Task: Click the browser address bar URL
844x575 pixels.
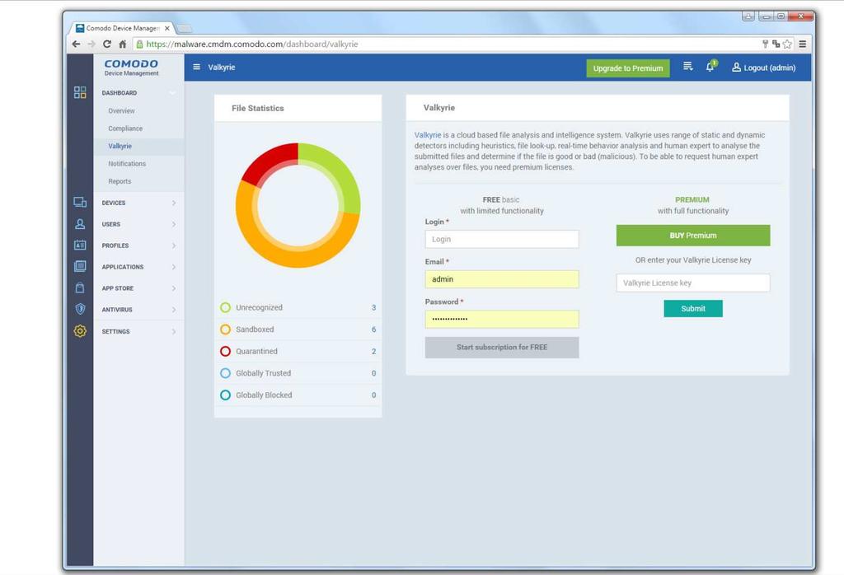Action: (252, 44)
